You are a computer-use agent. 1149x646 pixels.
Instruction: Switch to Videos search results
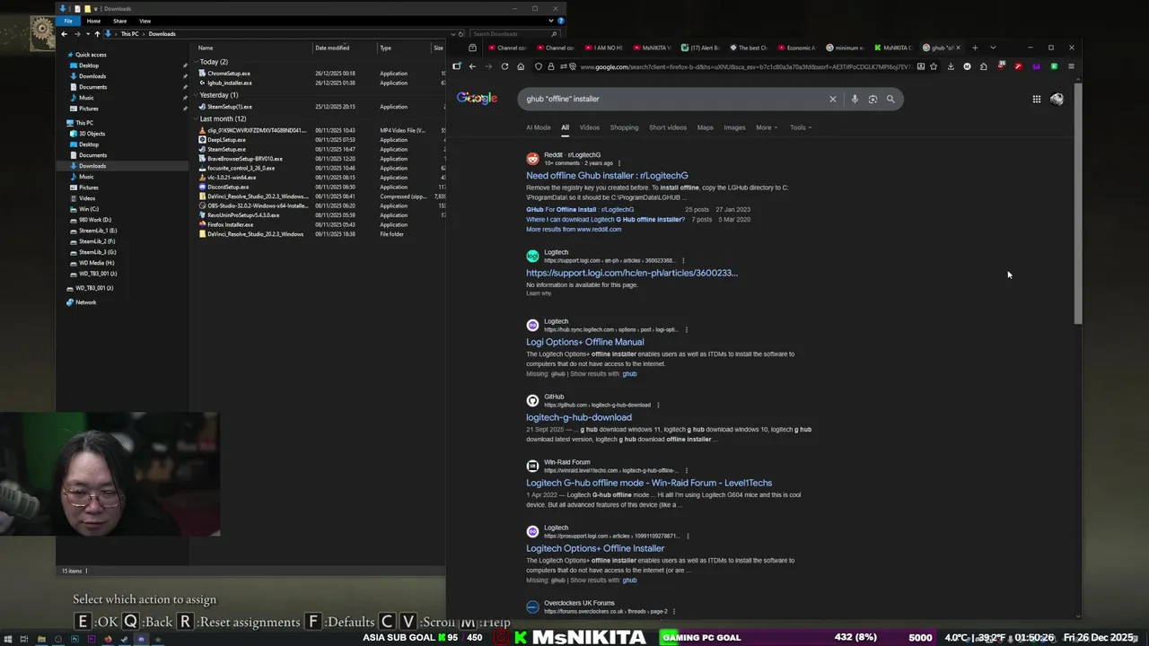(x=589, y=127)
